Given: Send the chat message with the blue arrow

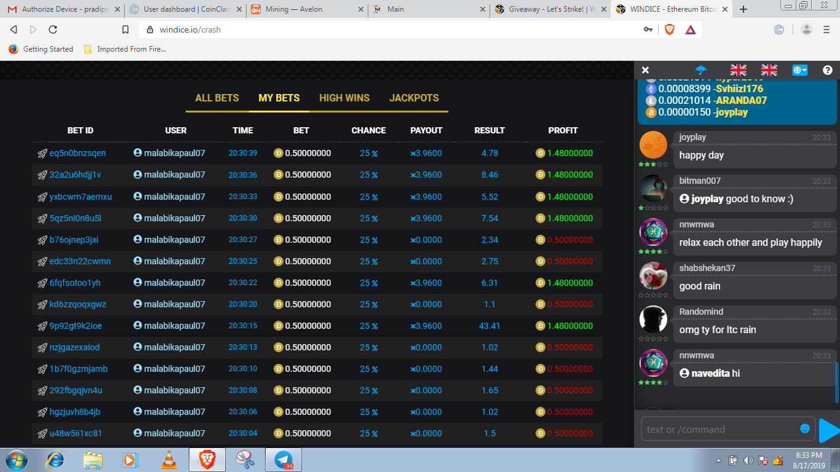Looking at the screenshot, I should click(830, 430).
